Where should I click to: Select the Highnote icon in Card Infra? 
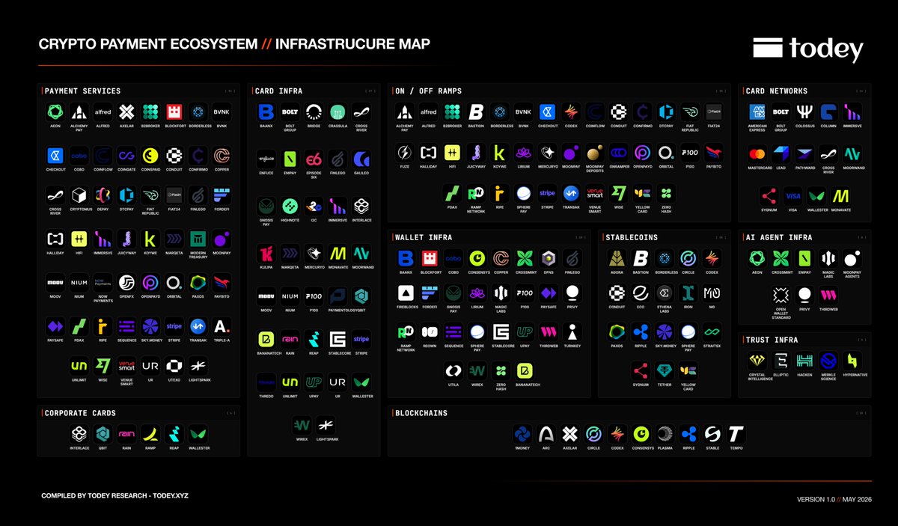pos(290,206)
